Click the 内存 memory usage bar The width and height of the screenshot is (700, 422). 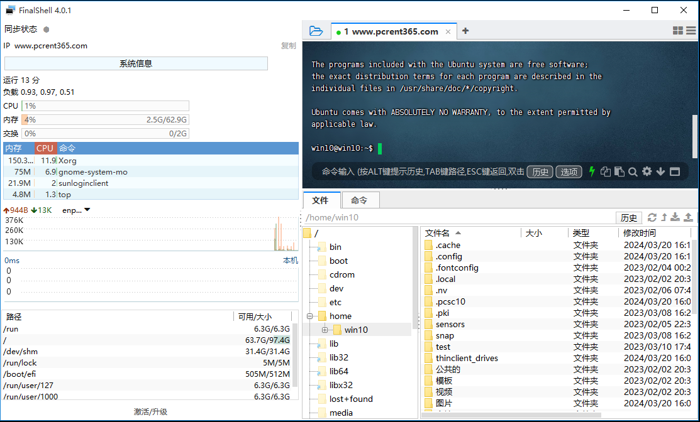tap(106, 119)
